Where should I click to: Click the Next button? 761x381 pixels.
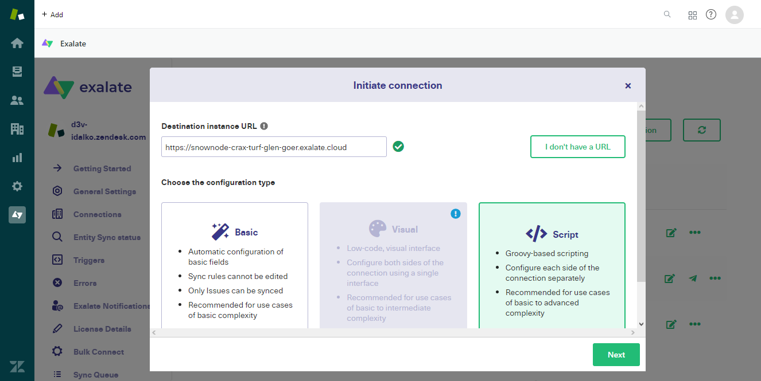pyautogui.click(x=616, y=355)
